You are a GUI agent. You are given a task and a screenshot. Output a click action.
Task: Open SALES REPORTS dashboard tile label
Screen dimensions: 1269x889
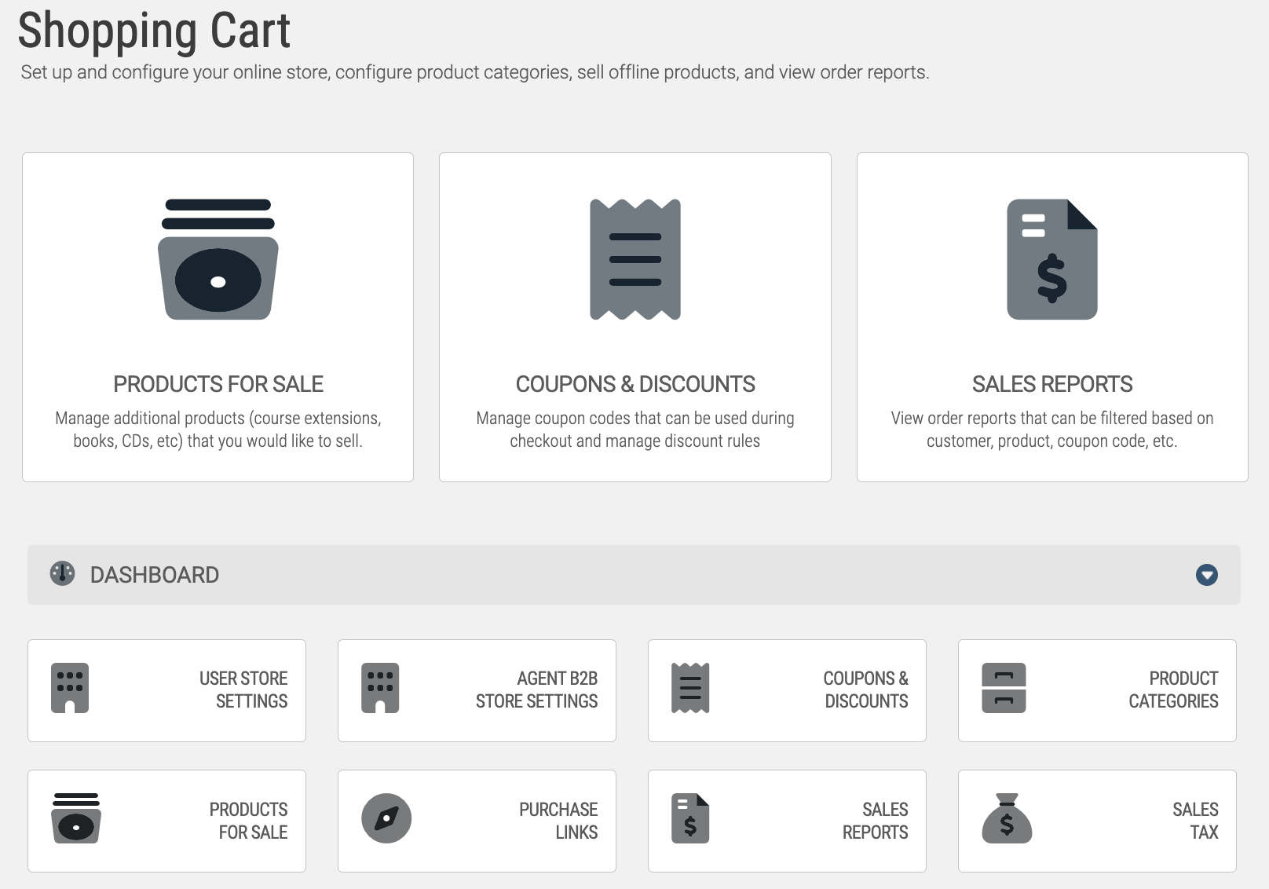[x=875, y=821]
